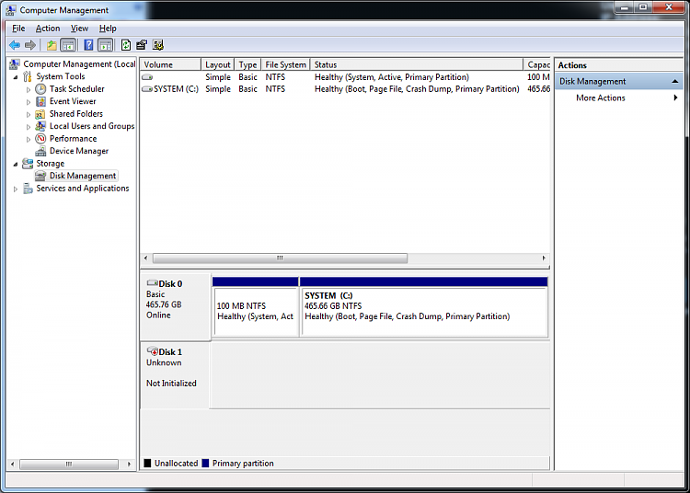690x493 pixels.
Task: Click the blue Help question mark icon
Action: coord(88,45)
